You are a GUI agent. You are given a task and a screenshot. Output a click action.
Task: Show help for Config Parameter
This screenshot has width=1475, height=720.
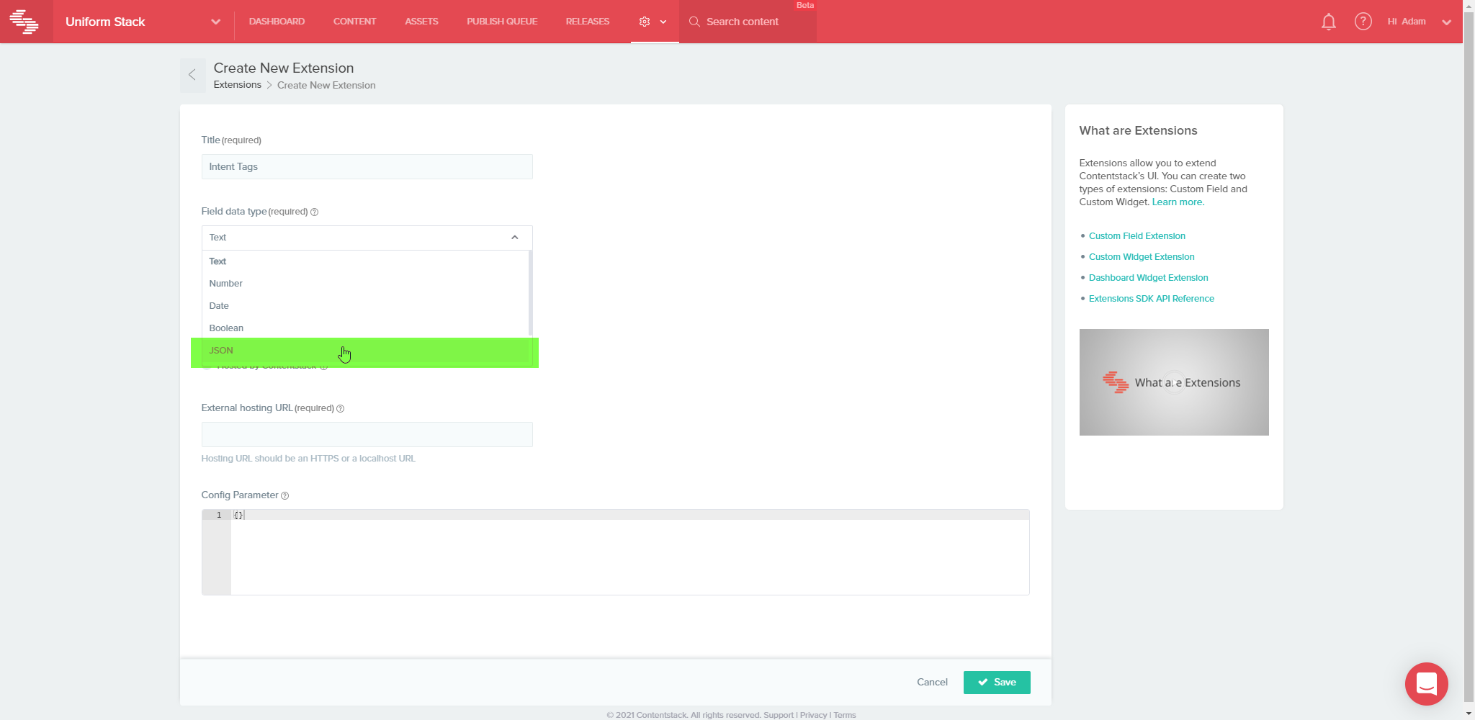pyautogui.click(x=284, y=495)
